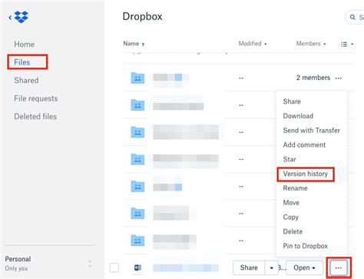Select Add comment menu entry
Viewport: 364px width, 279px height.
pos(304,144)
